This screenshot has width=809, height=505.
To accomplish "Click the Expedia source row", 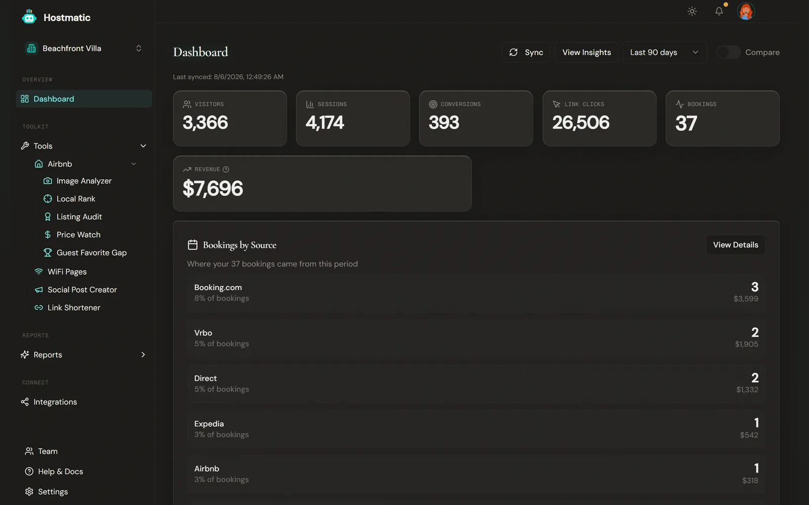I will point(476,429).
